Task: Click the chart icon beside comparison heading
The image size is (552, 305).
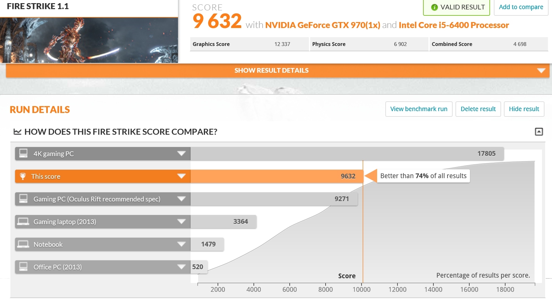Action: pyautogui.click(x=17, y=132)
